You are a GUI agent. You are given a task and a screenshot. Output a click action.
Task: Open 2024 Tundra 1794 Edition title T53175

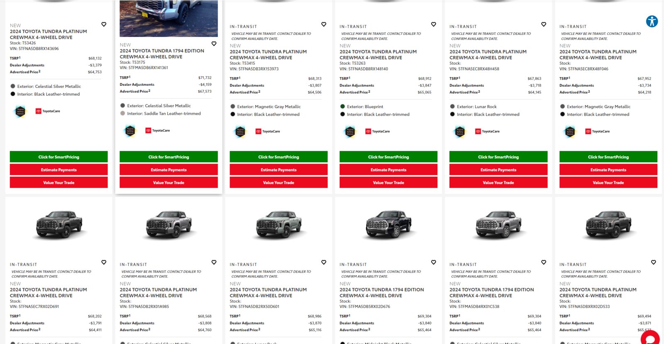click(162, 54)
